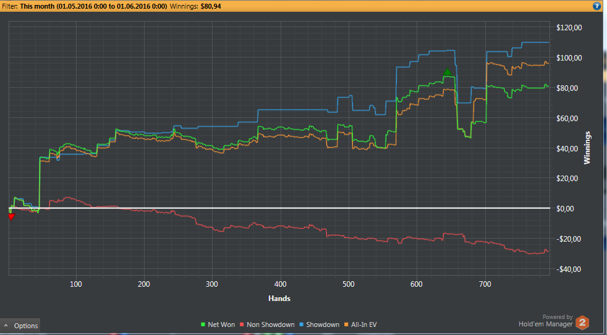Click the green peak triangle marker
The width and height of the screenshot is (607, 335).
(448, 72)
